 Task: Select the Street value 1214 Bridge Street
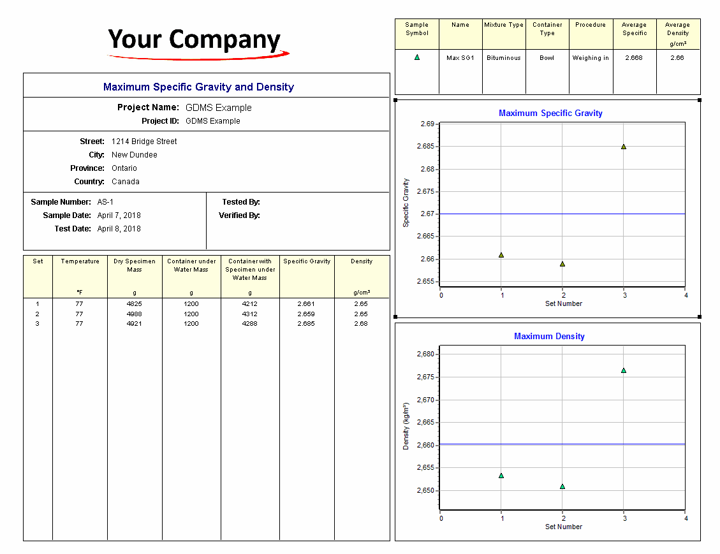pyautogui.click(x=144, y=142)
